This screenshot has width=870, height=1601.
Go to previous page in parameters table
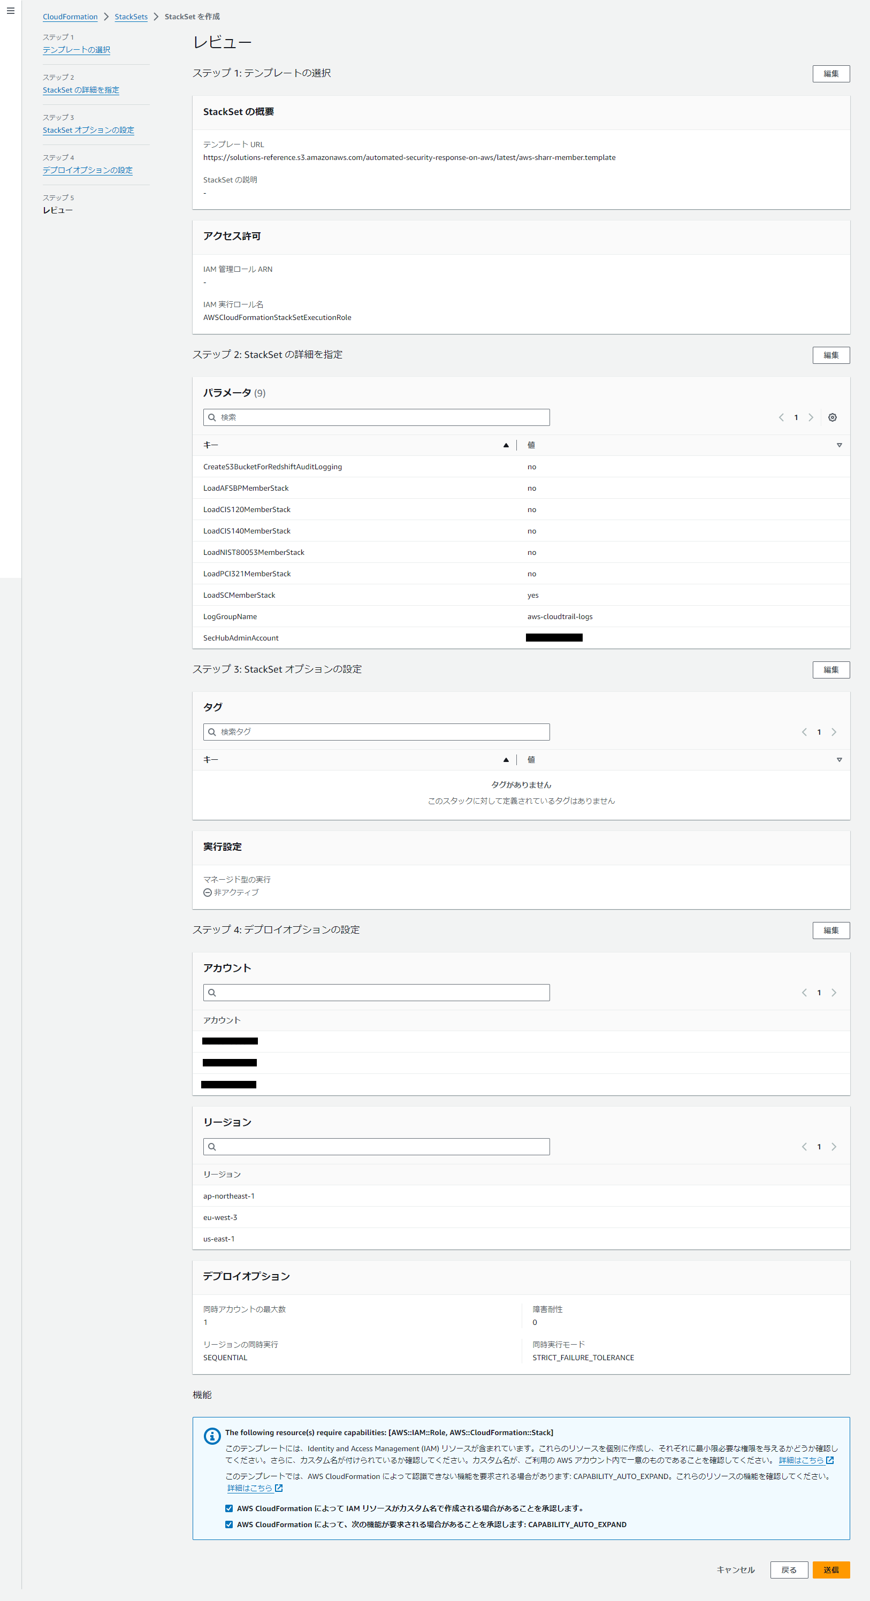pyautogui.click(x=781, y=418)
